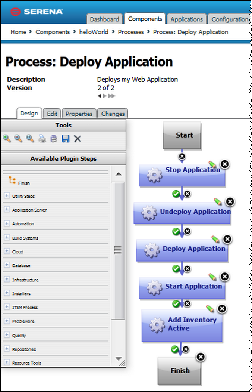Go to the helloWorld breadcrumb link
This screenshot has width=252, height=392.
click(94, 32)
